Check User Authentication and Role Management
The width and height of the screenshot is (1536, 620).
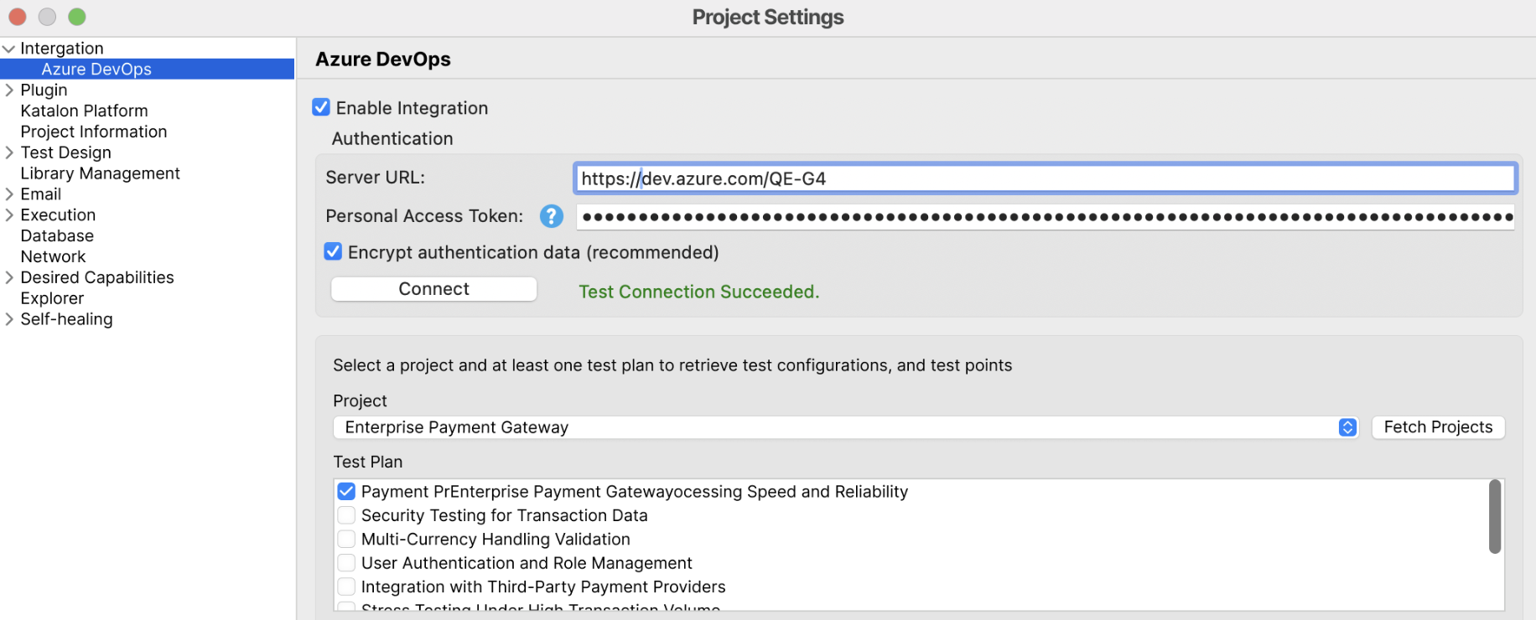[346, 562]
